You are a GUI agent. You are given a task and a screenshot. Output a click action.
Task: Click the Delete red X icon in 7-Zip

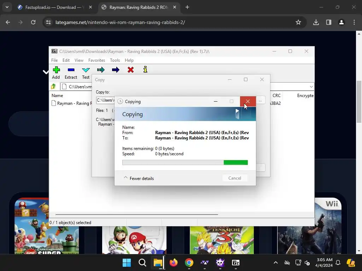131,70
